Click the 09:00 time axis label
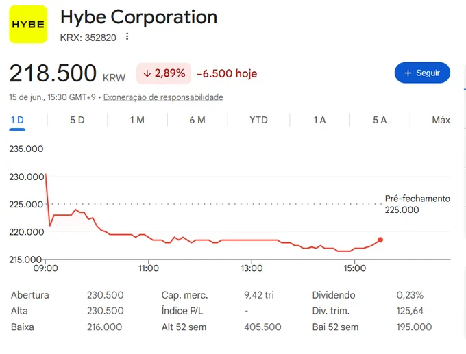Screen dimensions: 466x354 [x=45, y=268]
